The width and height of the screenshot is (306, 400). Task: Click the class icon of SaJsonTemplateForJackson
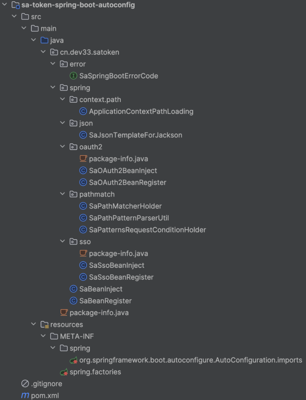(83, 135)
